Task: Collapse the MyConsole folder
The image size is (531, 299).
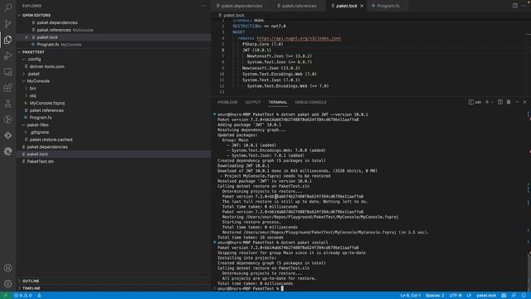Action: click(114, 81)
